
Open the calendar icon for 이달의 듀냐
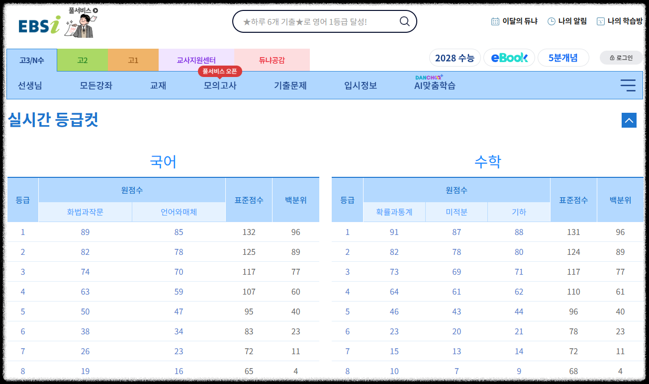(494, 21)
